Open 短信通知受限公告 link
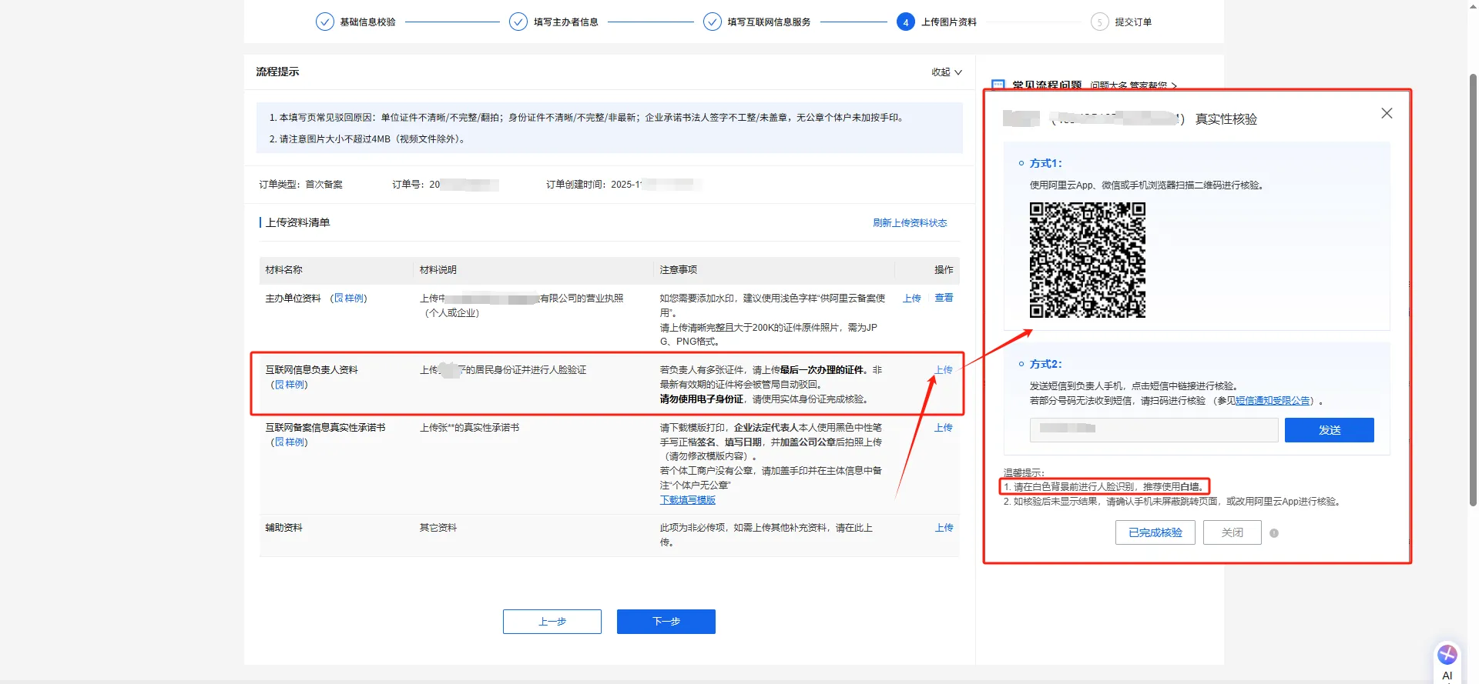This screenshot has width=1479, height=684. tap(1273, 401)
